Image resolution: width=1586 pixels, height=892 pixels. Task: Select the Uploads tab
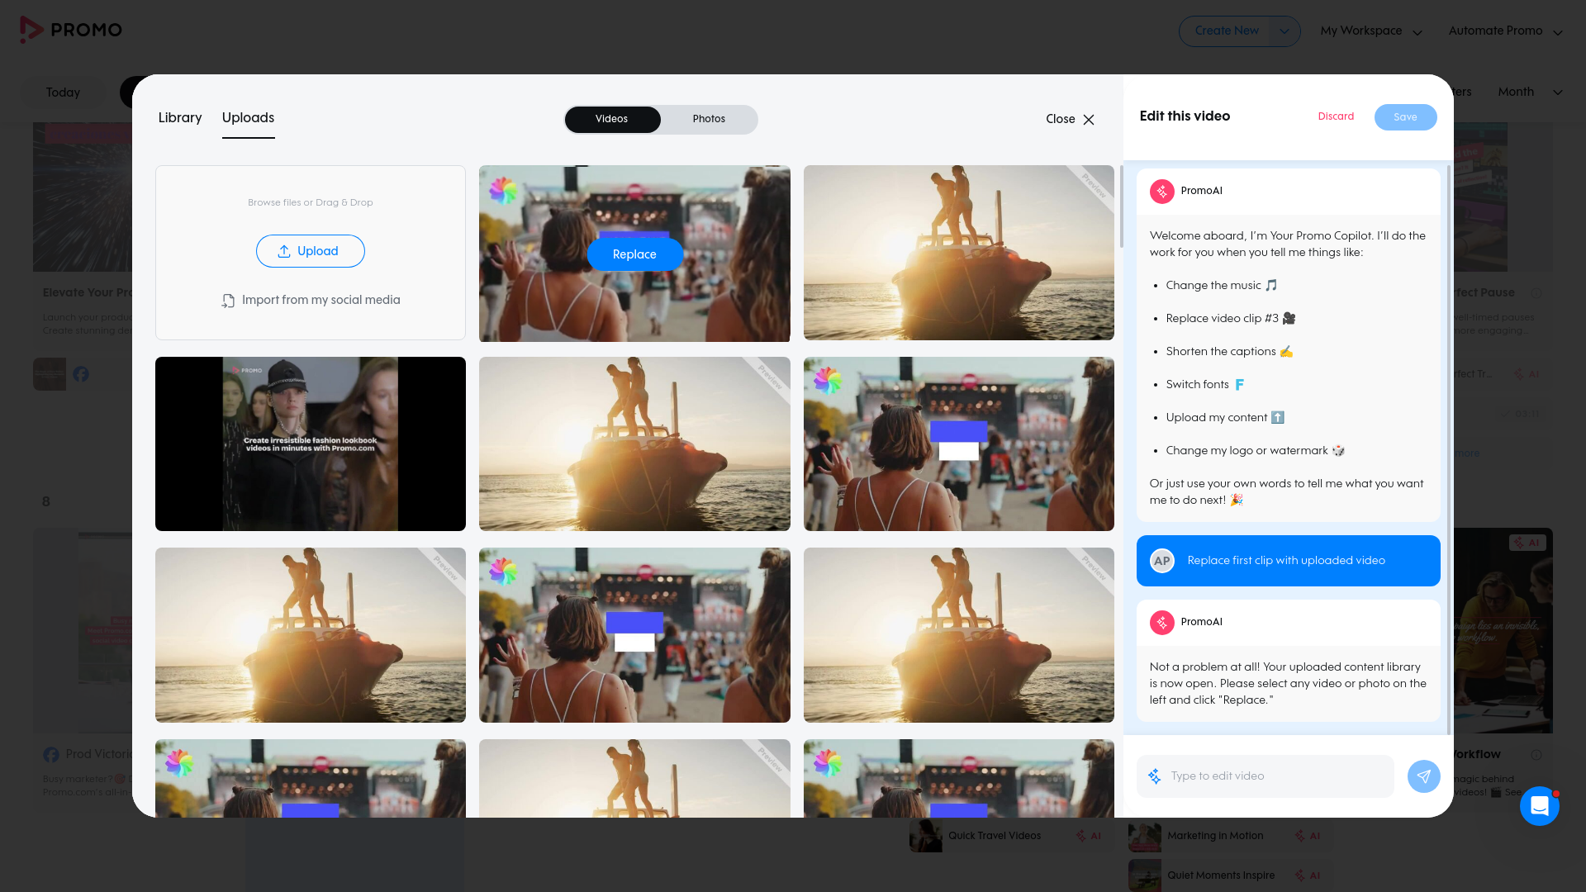click(248, 118)
